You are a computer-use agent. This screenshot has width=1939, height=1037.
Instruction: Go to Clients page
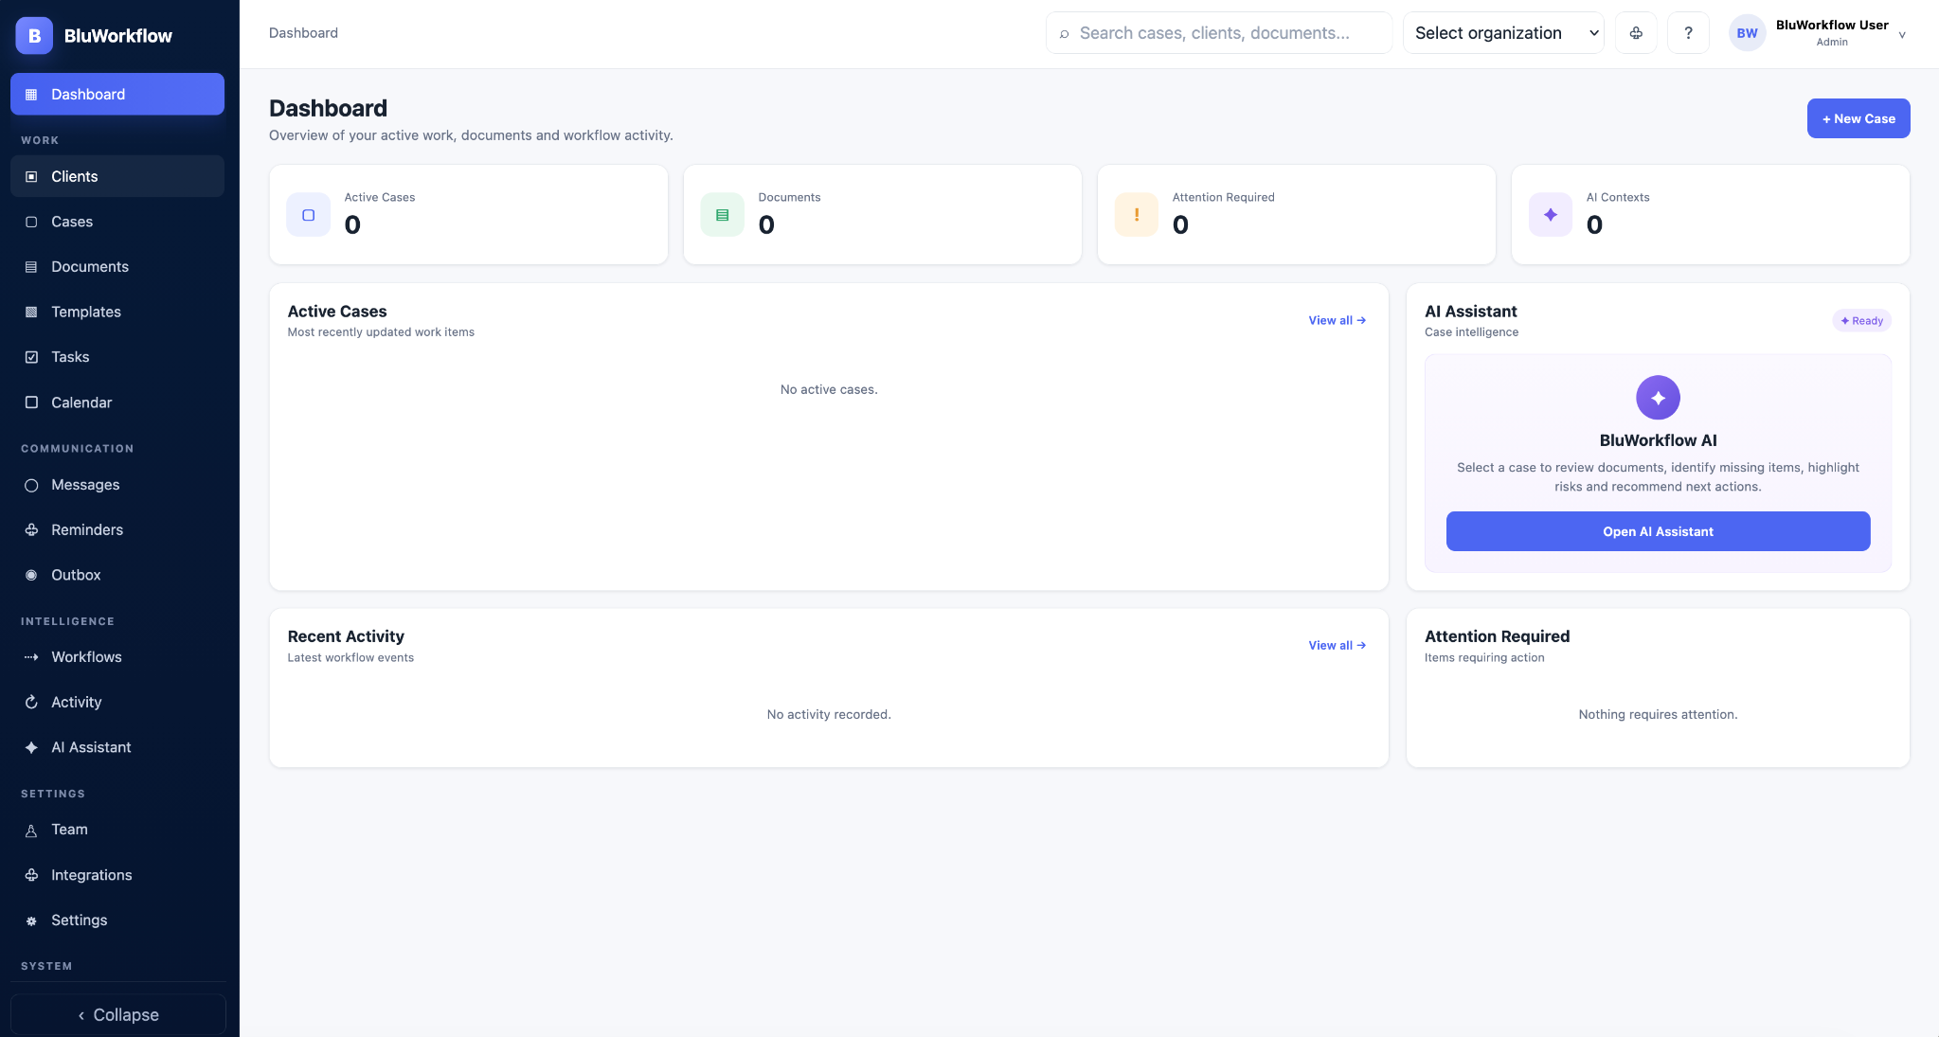(x=117, y=177)
